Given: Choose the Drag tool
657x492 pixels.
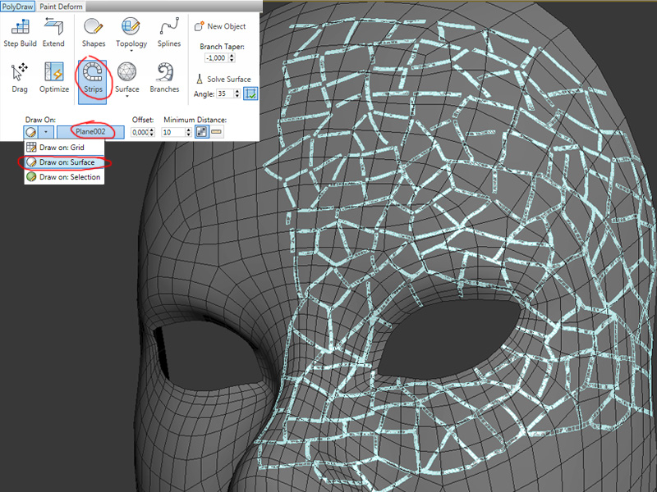Looking at the screenshot, I should pyautogui.click(x=20, y=78).
